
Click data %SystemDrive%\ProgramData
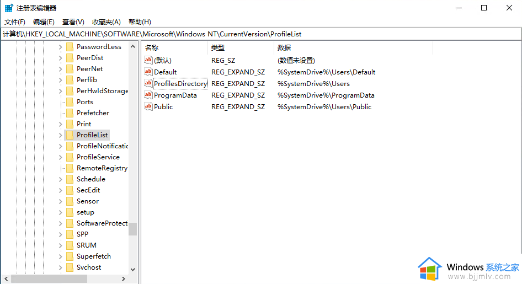326,95
